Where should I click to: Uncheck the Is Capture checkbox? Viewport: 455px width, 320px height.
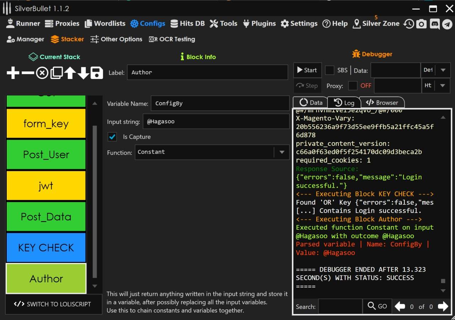click(x=112, y=137)
